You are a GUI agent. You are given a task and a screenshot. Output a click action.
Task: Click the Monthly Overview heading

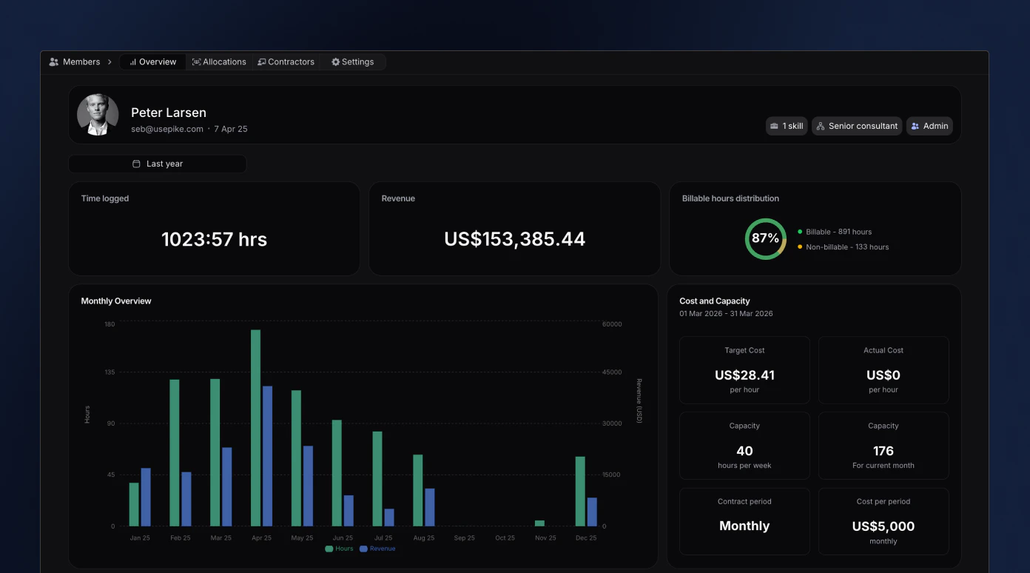pyautogui.click(x=116, y=301)
